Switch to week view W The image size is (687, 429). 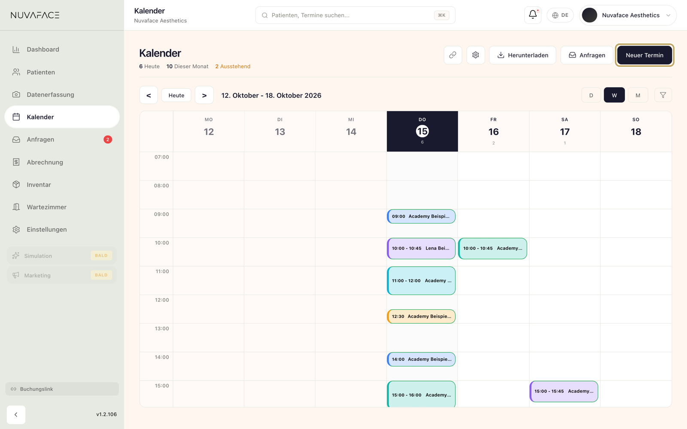point(614,95)
